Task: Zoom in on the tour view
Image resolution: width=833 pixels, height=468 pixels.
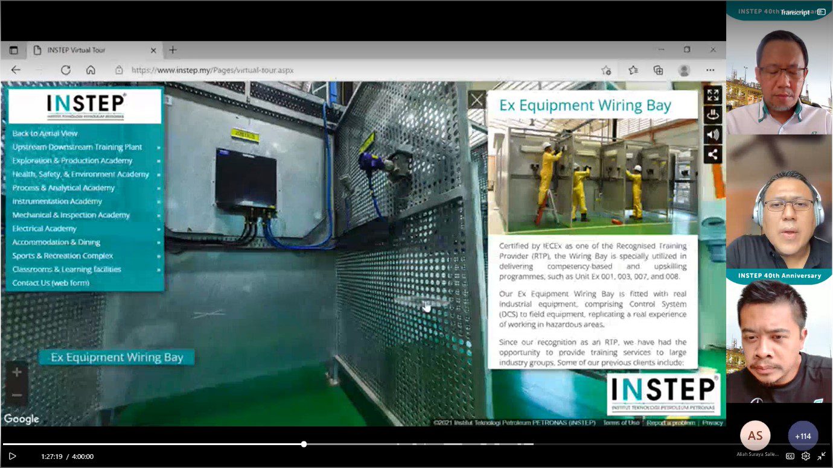Action: pos(17,372)
